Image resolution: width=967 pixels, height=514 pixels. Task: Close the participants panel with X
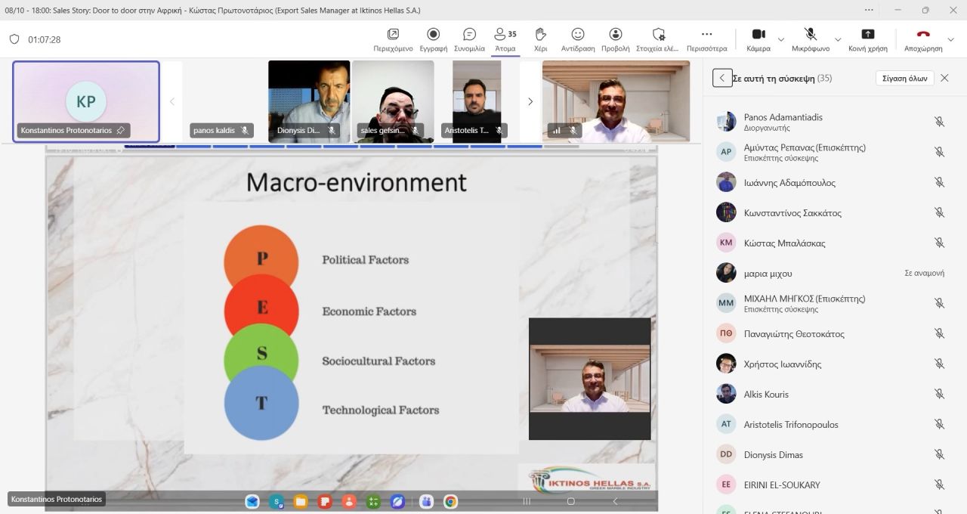[944, 78]
